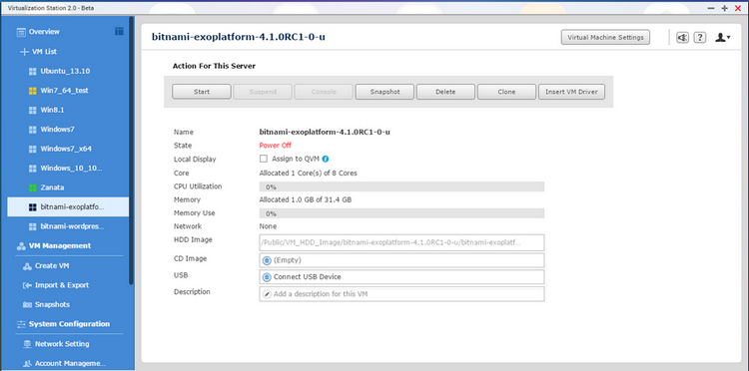Screen dimensions: 749x371
Task: Click the window maximize plus button
Action: pos(725,8)
